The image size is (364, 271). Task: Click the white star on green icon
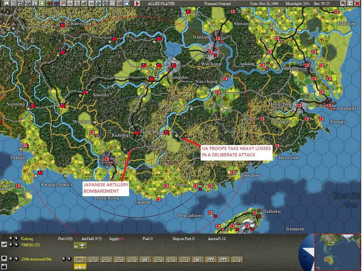pyautogui.click(x=42, y=3)
